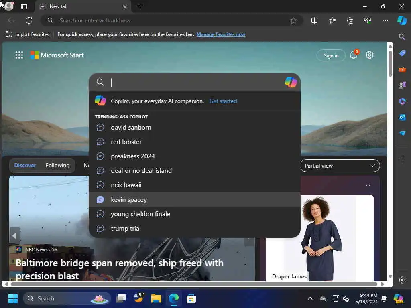This screenshot has width=411, height=308.
Task: Toggle split screen view
Action: click(314, 20)
